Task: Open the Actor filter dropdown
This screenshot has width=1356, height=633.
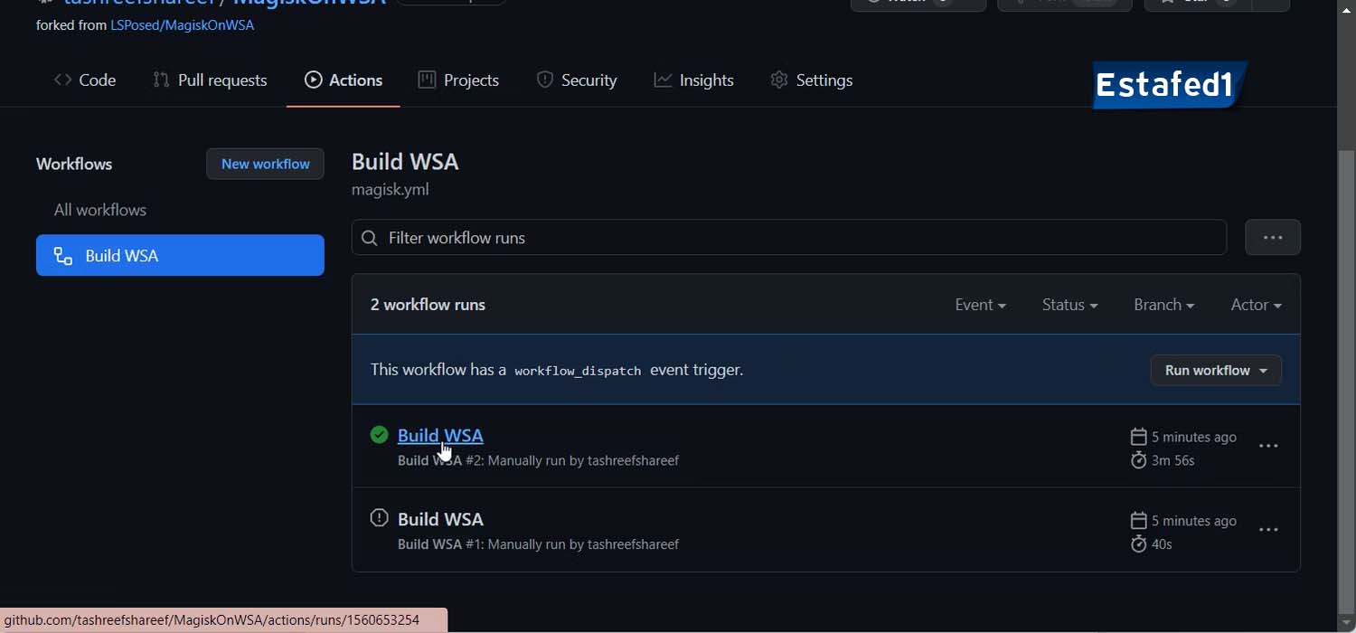Action: 1256,305
